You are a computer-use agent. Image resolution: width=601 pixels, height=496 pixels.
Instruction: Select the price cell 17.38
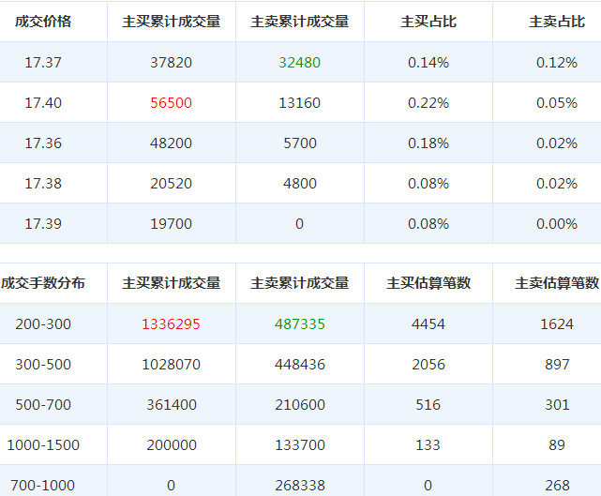point(43,183)
